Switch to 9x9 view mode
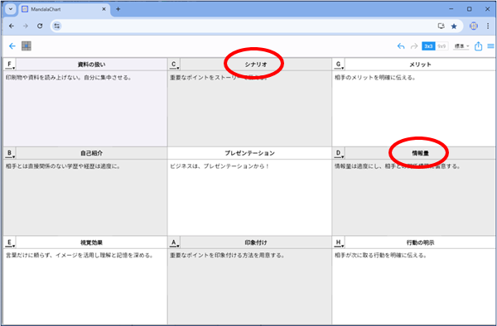Image resolution: width=497 pixels, height=326 pixels. point(442,46)
